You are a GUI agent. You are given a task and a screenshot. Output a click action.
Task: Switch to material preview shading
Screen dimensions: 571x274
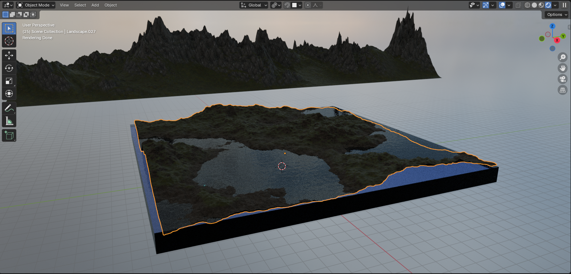tap(541, 5)
